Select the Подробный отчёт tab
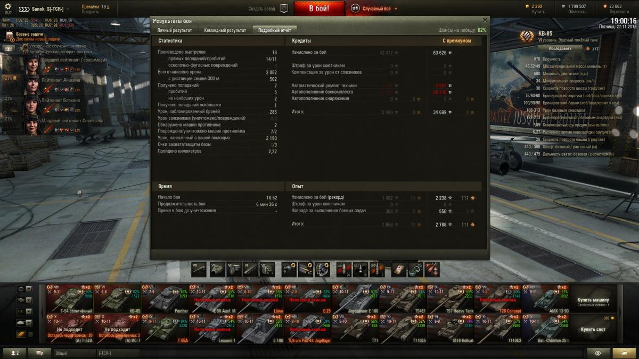Image resolution: width=639 pixels, height=359 pixels. (275, 30)
